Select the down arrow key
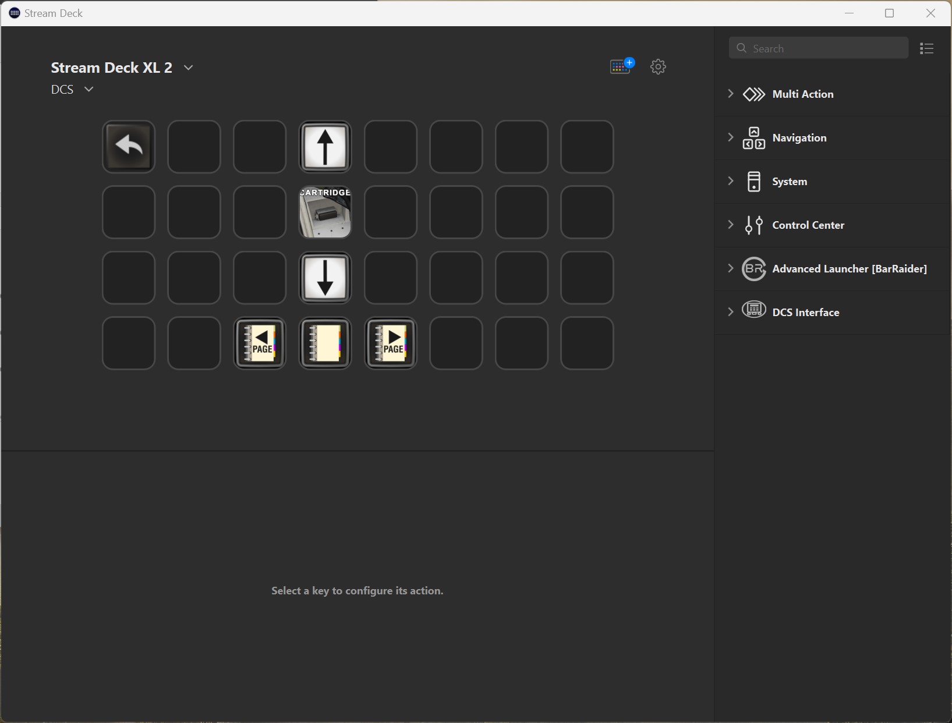 [325, 278]
